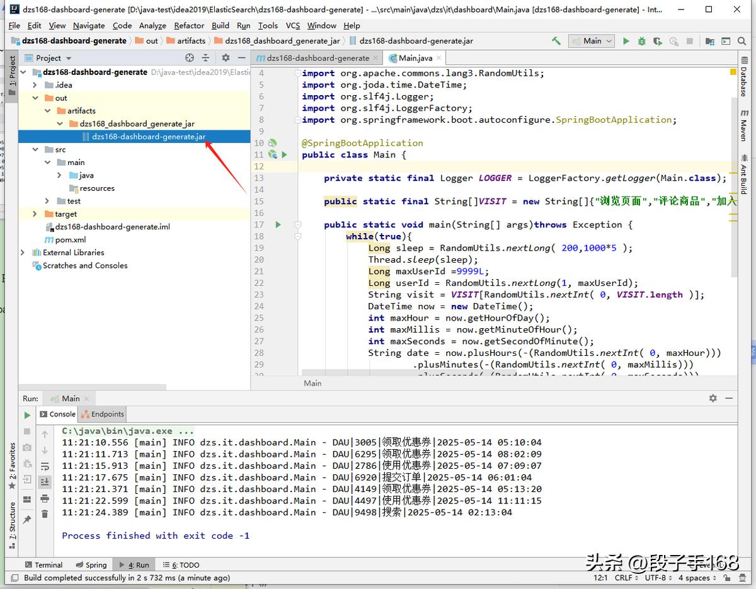Open the Refactor menu

tap(189, 25)
